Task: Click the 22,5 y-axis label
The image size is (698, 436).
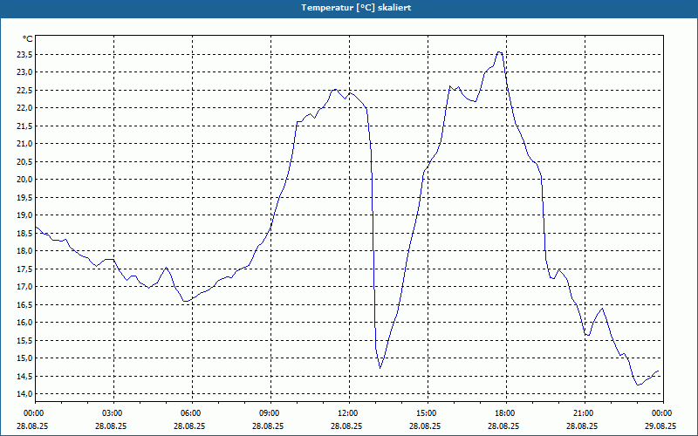Action: [x=25, y=91]
